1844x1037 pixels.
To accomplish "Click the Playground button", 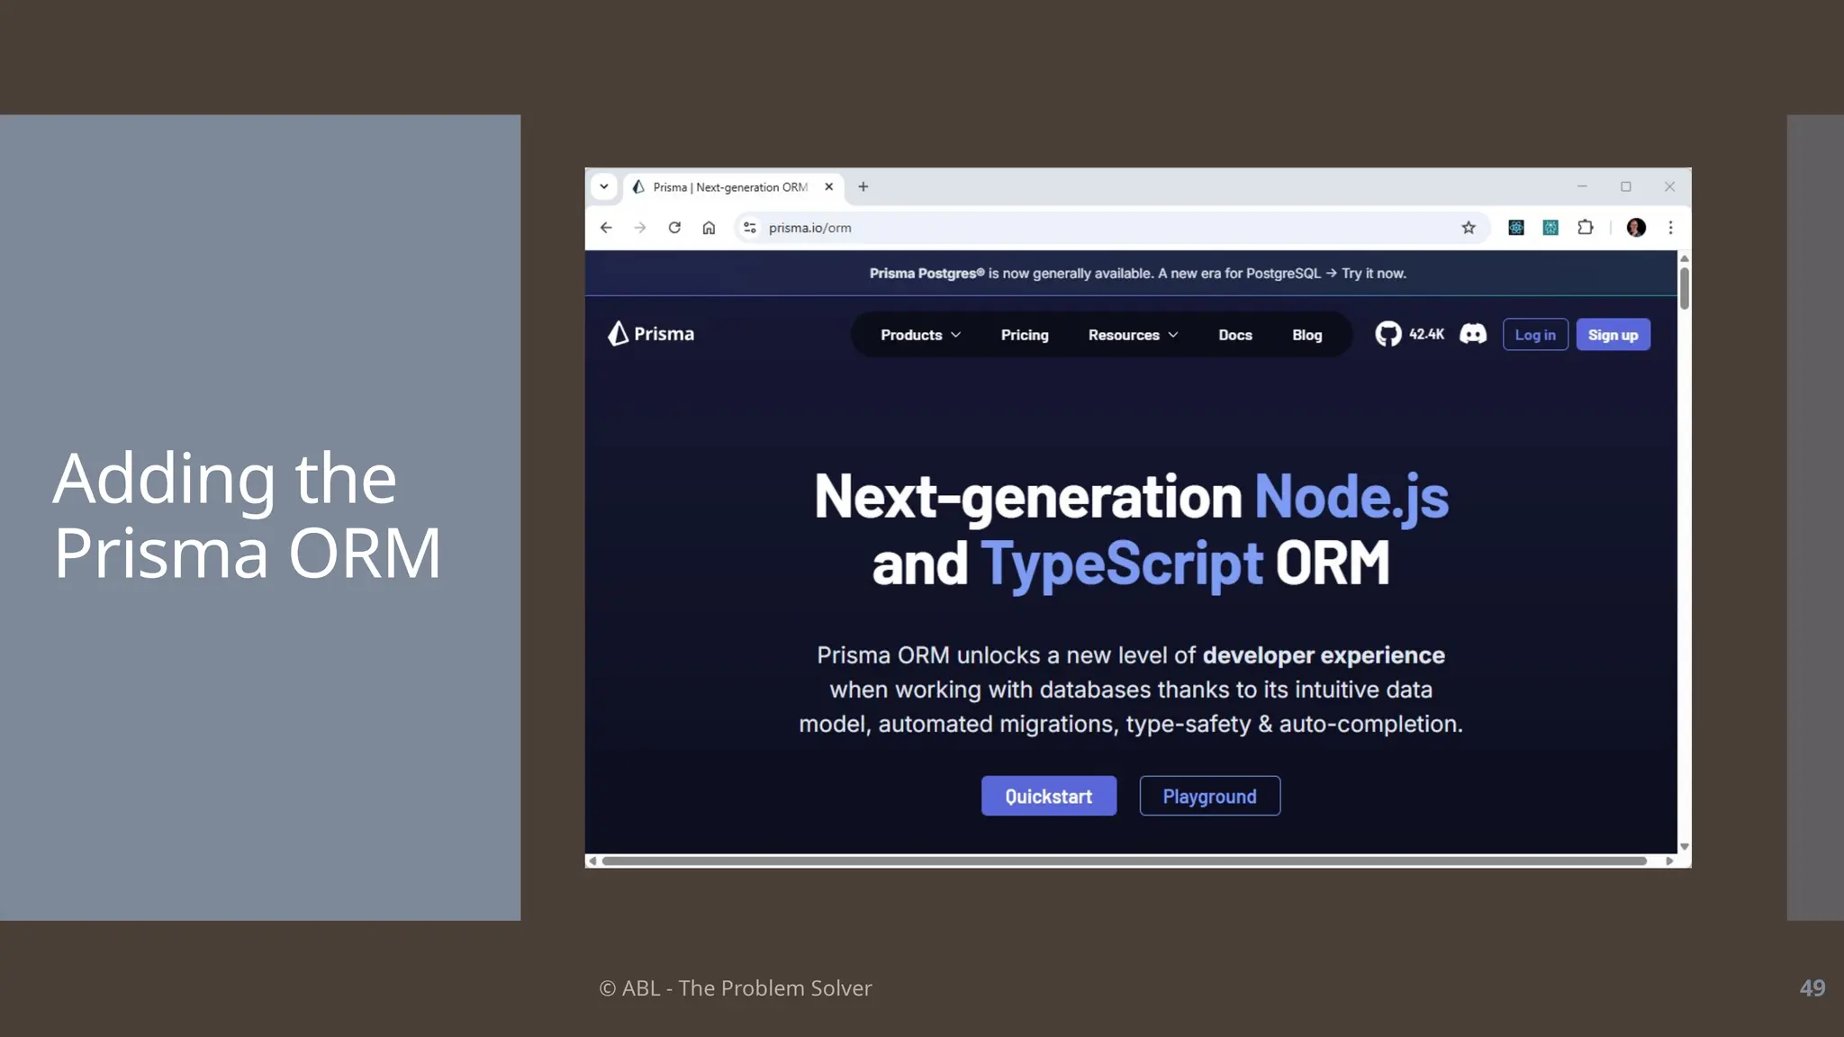I will (x=1209, y=796).
